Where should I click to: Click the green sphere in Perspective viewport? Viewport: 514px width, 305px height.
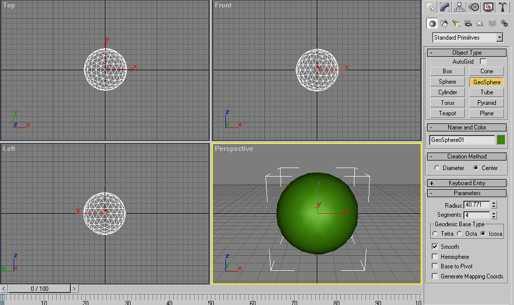pos(317,213)
